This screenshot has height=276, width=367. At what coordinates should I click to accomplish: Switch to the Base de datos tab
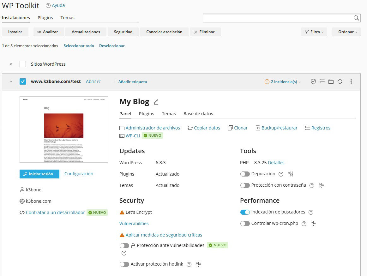pos(198,114)
